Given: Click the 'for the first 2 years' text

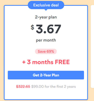Looking at the screenshot, I should pyautogui.click(x=60, y=86).
